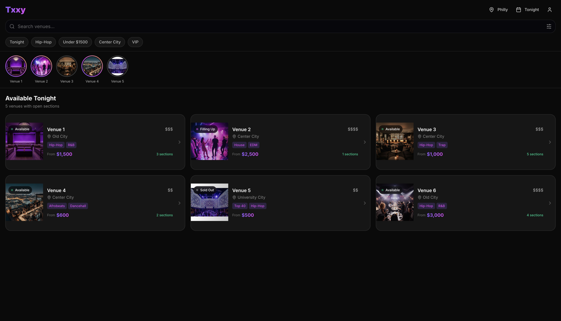Open the Venue 2 story circle
This screenshot has height=321, width=561.
coord(41,66)
